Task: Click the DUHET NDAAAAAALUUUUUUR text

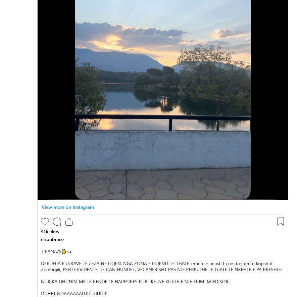Action: (x=74, y=294)
